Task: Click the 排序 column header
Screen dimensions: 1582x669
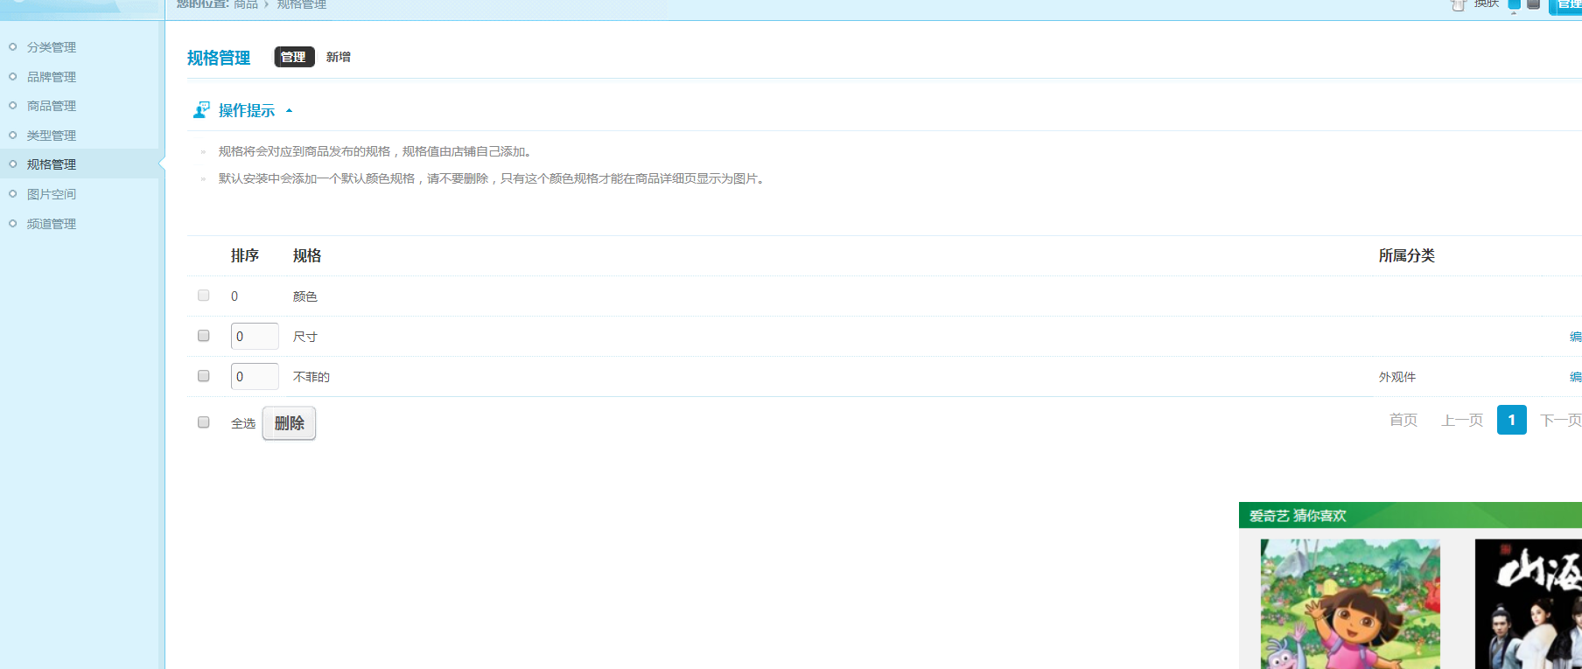Action: 245,256
